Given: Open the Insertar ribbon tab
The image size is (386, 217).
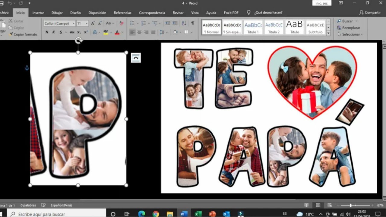Looking at the screenshot, I should pyautogui.click(x=38, y=13).
